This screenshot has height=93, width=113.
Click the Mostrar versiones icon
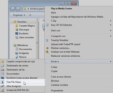click(47, 48)
